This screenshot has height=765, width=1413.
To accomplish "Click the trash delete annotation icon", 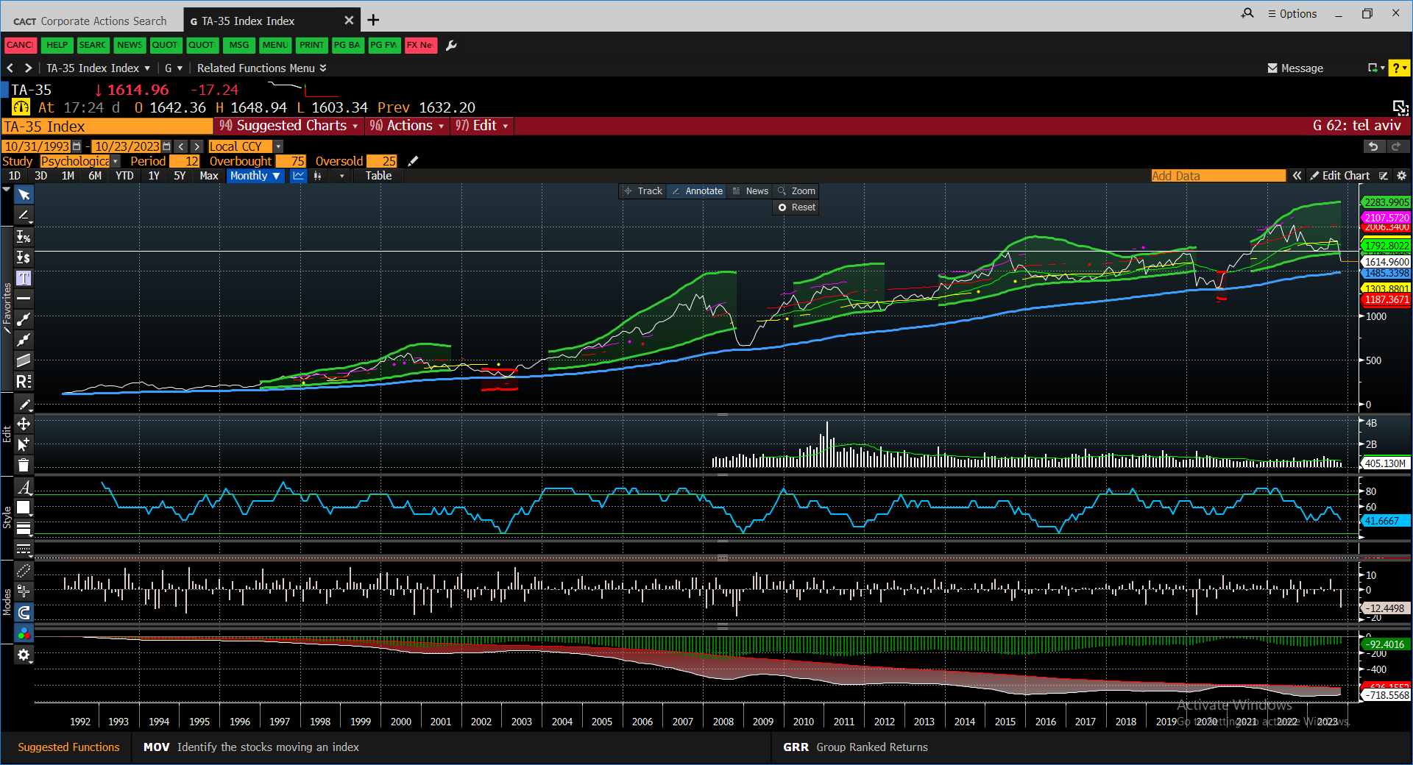I will 24,465.
